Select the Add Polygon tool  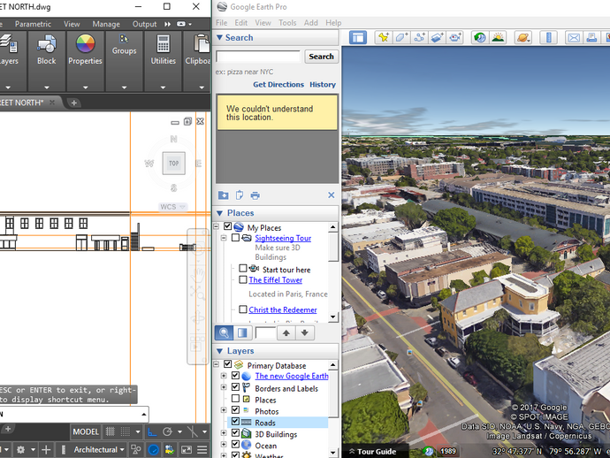coord(401,37)
